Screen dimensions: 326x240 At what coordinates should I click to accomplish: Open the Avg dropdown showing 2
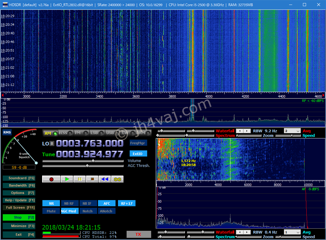pyautogui.click(x=292, y=131)
